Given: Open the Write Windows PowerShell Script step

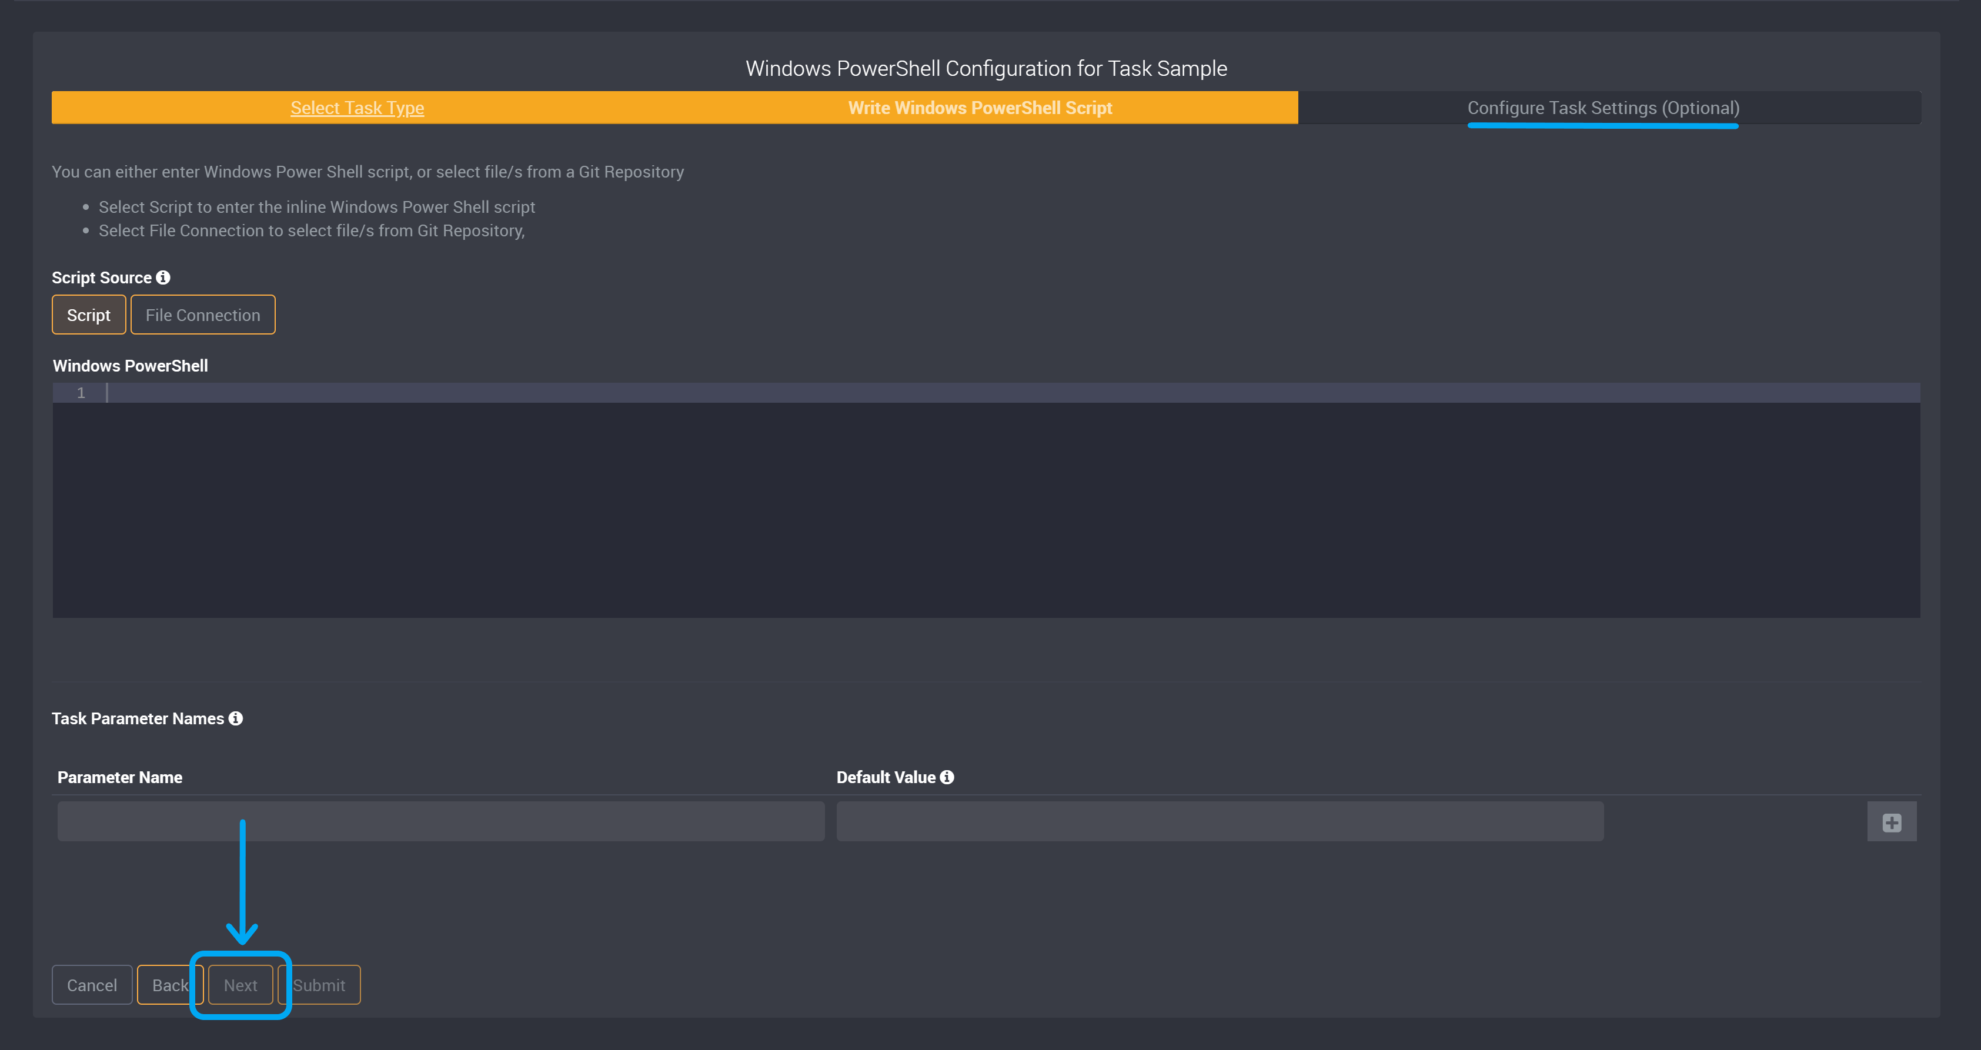Looking at the screenshot, I should 980,108.
